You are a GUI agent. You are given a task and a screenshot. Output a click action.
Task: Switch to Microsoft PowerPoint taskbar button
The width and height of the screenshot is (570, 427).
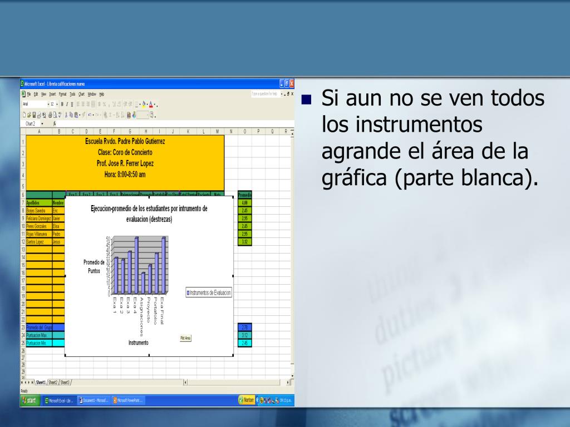pyautogui.click(x=129, y=400)
